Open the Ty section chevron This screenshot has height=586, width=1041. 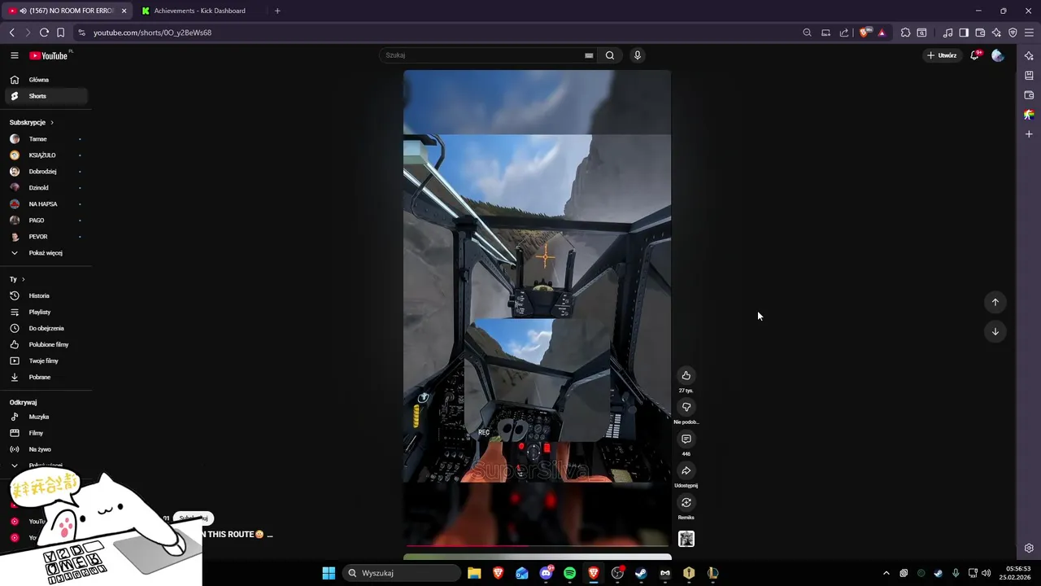pos(23,279)
